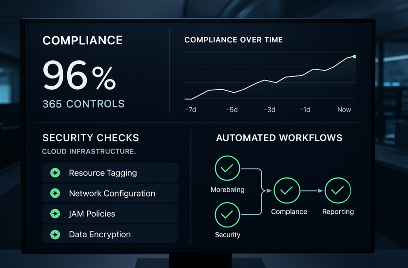Click the Now axis label
The width and height of the screenshot is (408, 268).
344,110
